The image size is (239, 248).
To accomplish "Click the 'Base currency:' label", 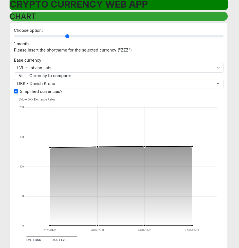I will [x=28, y=60].
